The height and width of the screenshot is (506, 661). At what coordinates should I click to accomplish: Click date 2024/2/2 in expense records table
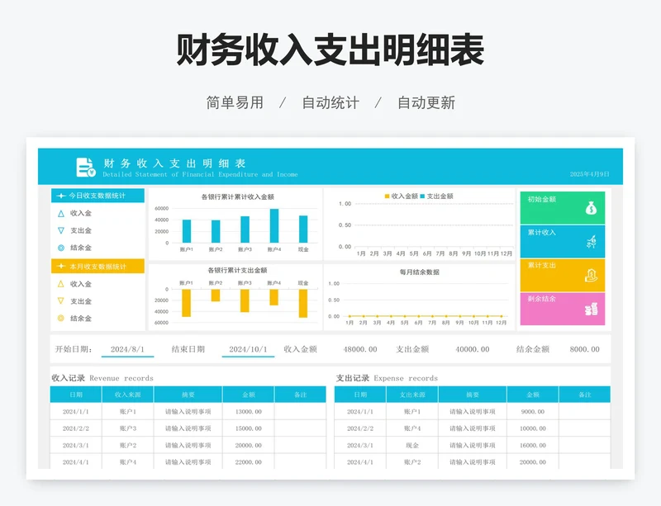click(360, 428)
